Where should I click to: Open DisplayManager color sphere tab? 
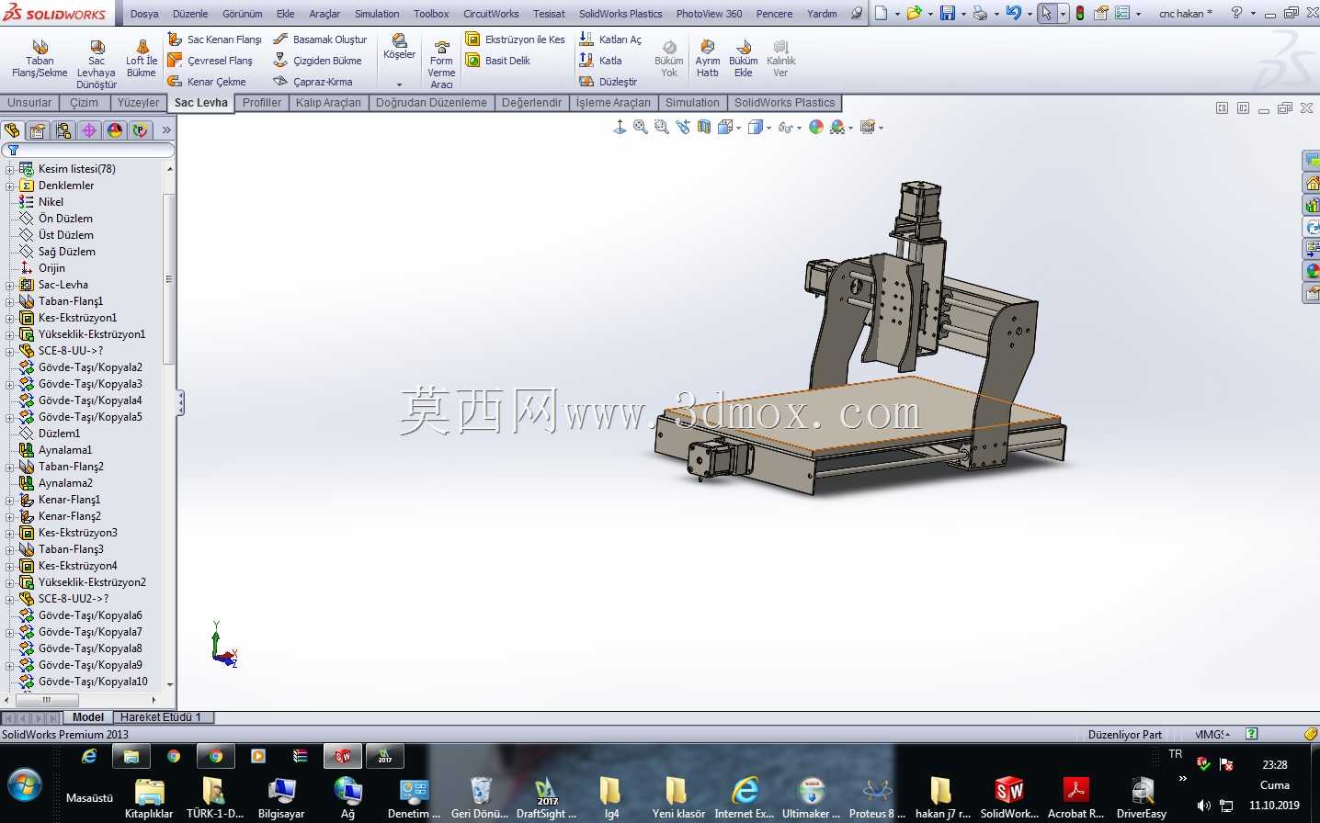pos(115,130)
